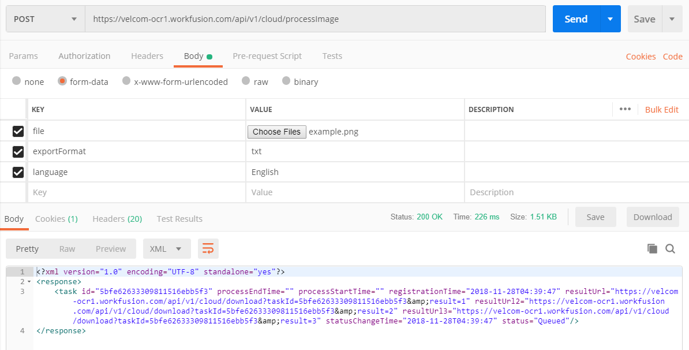Select the none body type
Viewport: 689px width, 350px height.
17,81
